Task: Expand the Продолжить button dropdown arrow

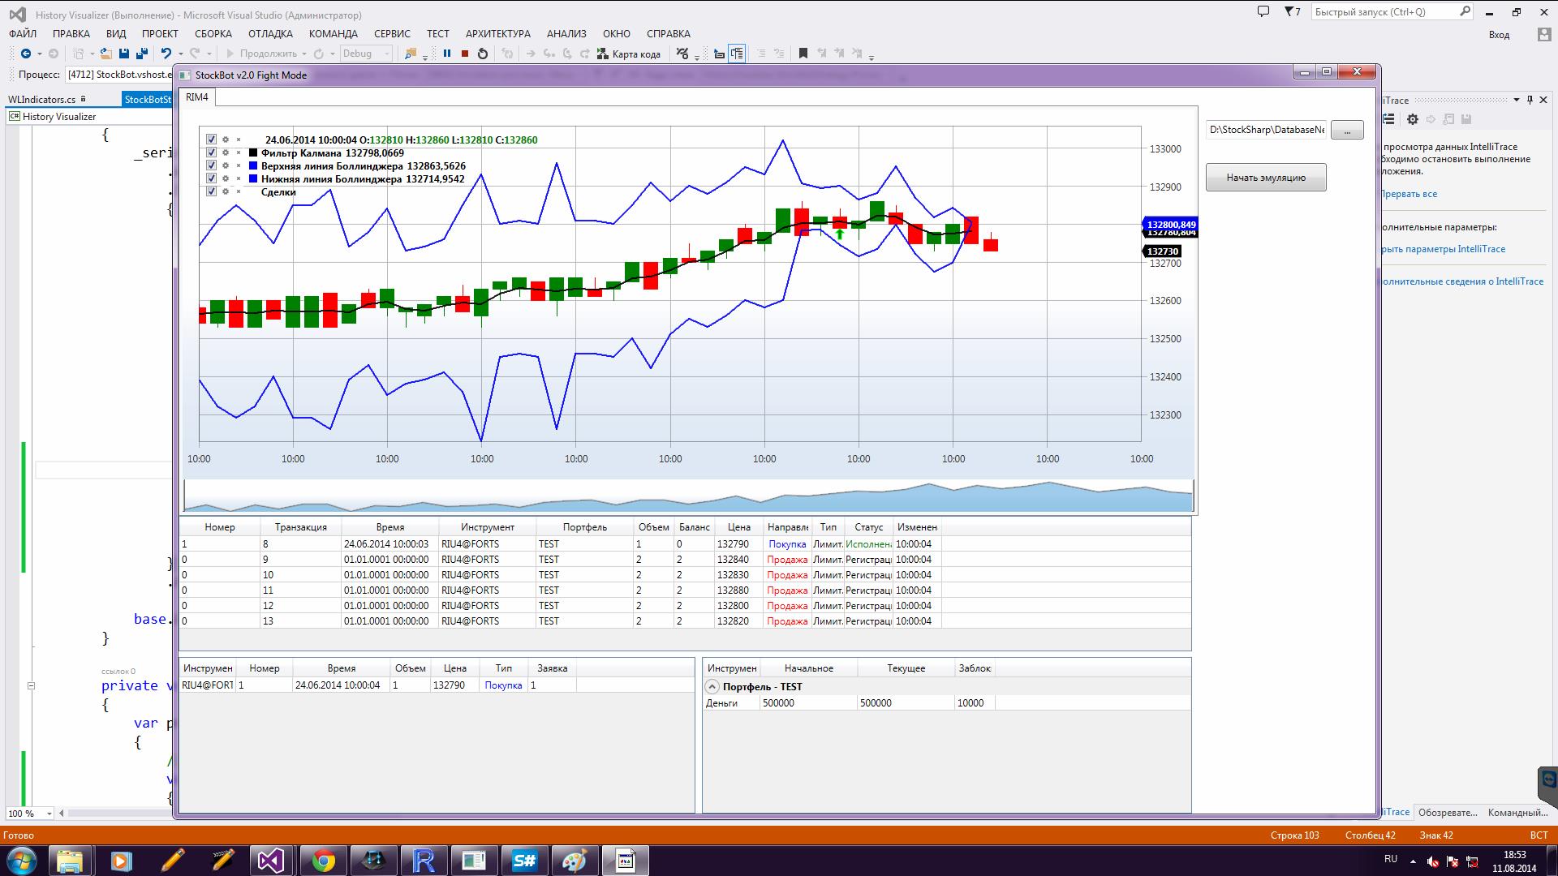Action: tap(304, 54)
